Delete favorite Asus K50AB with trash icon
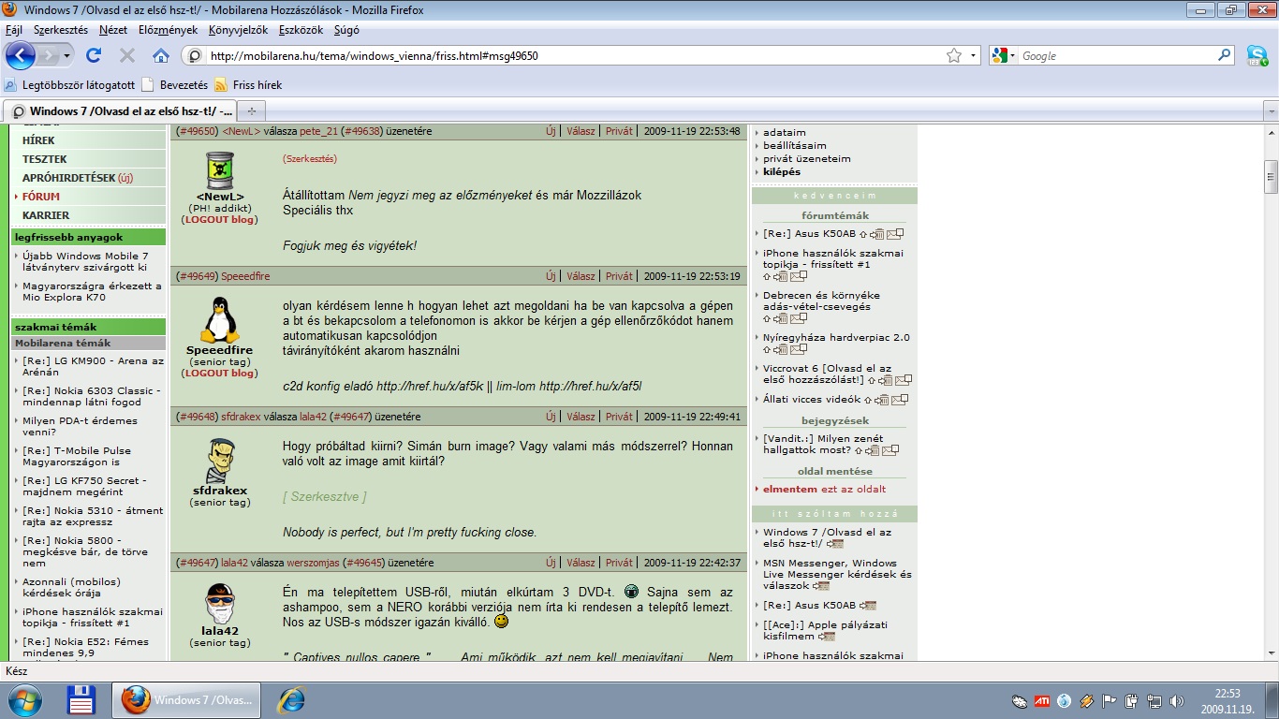Viewport: 1279px width, 719px height. (x=877, y=234)
